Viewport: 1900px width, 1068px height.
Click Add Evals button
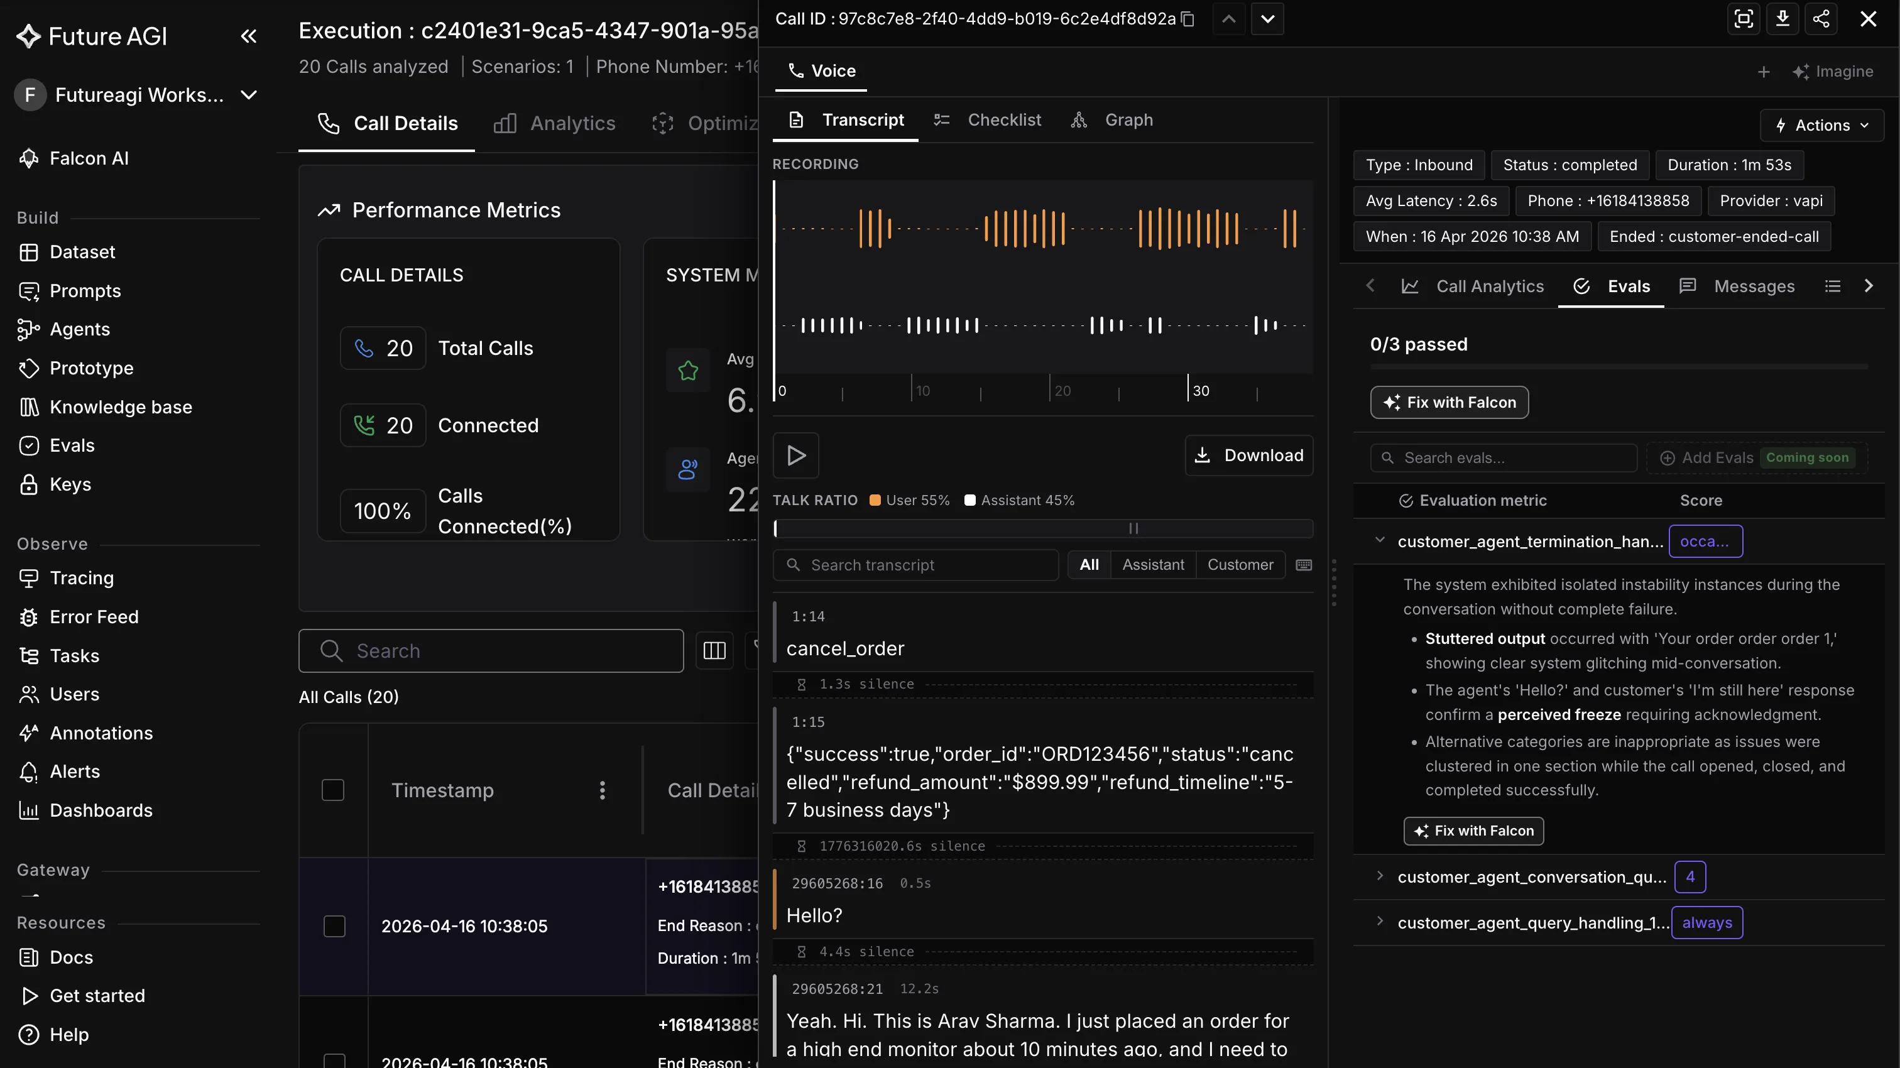pos(1757,458)
